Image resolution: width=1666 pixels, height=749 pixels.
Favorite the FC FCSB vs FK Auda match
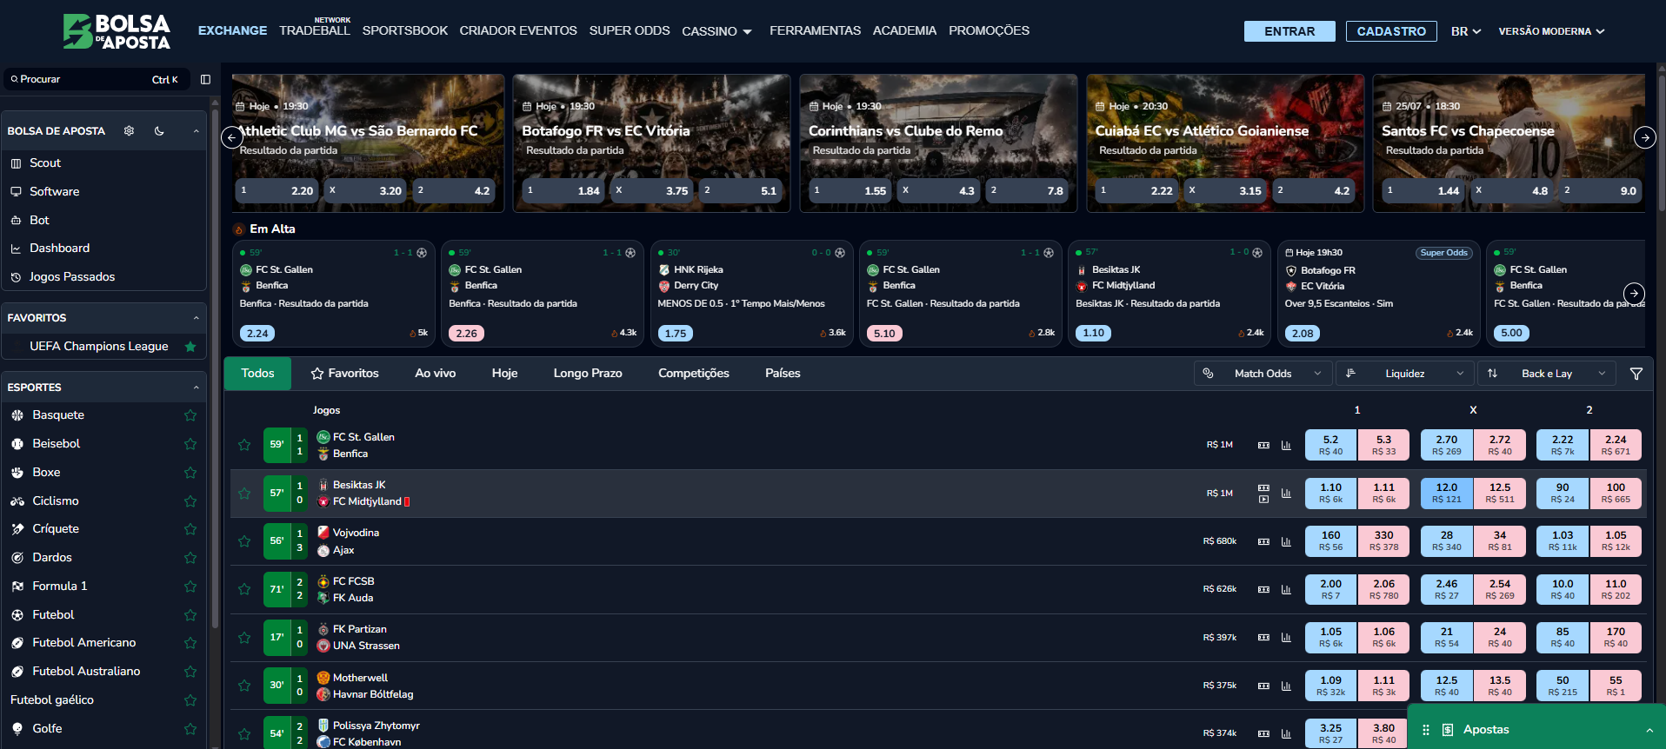pyautogui.click(x=244, y=589)
